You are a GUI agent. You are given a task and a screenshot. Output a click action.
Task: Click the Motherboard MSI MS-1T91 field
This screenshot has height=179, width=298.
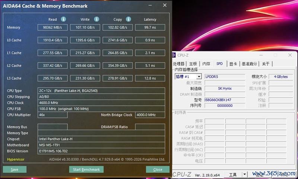click(x=101, y=145)
